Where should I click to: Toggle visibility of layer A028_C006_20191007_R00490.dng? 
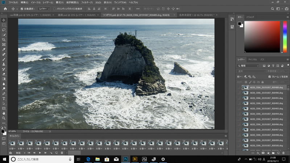pos(239,93)
